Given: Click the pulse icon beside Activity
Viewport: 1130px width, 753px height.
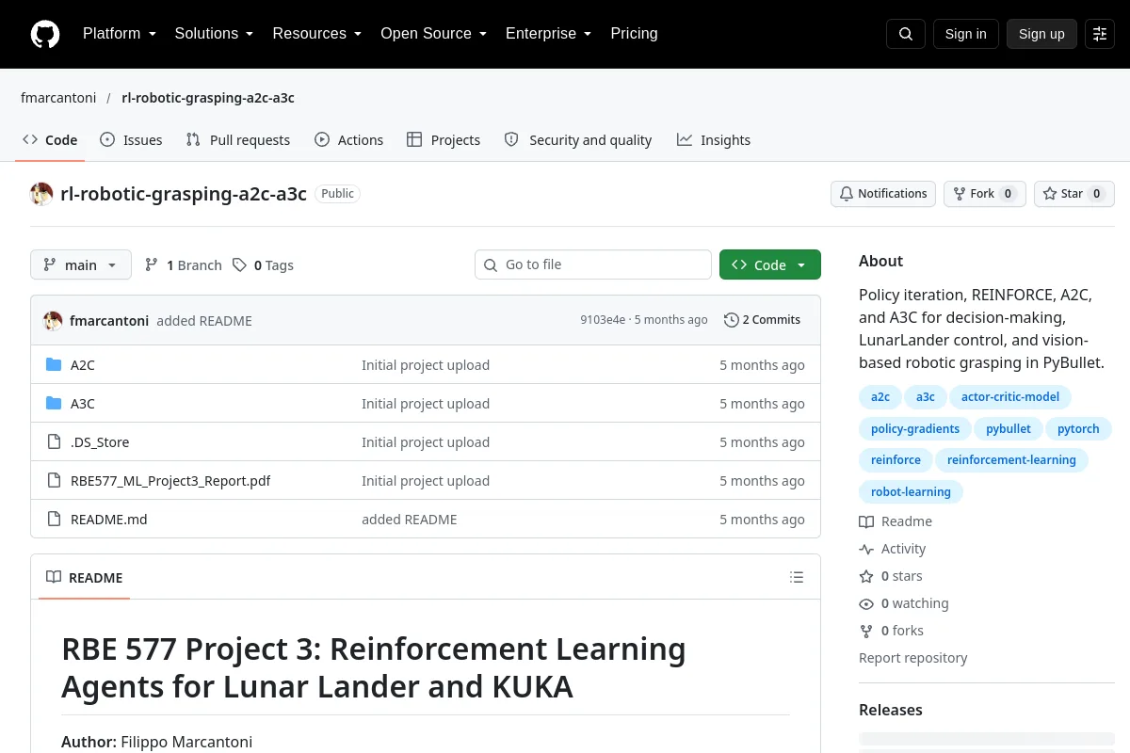Looking at the screenshot, I should pos(866,549).
